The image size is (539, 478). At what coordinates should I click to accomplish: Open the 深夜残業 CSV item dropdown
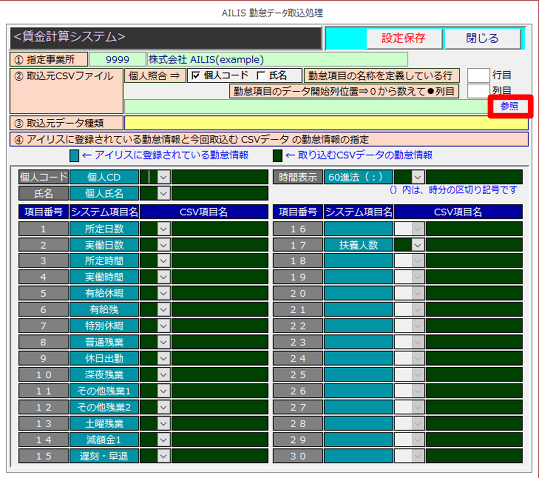(x=163, y=375)
